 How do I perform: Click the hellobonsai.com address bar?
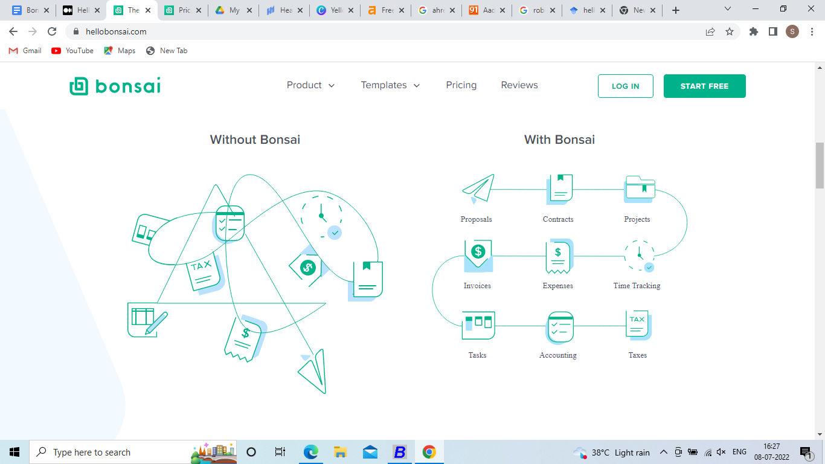click(387, 31)
